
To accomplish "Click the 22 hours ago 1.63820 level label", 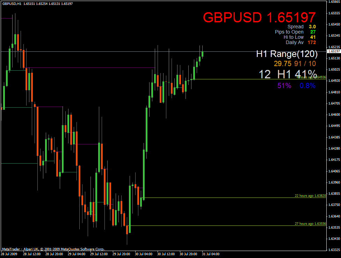I will 310,195.
